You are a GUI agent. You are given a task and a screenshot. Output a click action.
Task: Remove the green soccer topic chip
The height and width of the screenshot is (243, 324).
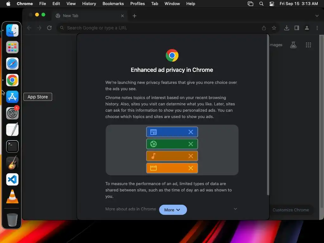pos(191,144)
